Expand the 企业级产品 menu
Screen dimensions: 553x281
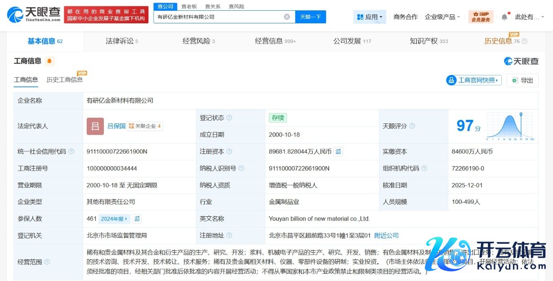442,17
